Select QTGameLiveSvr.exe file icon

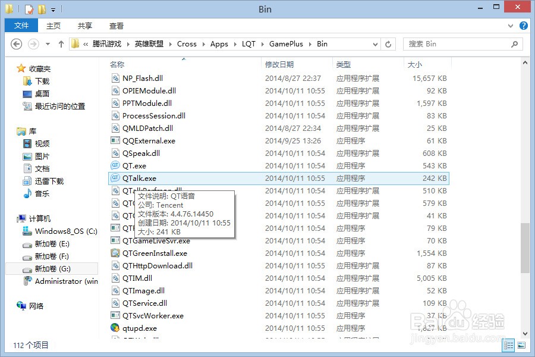click(115, 240)
